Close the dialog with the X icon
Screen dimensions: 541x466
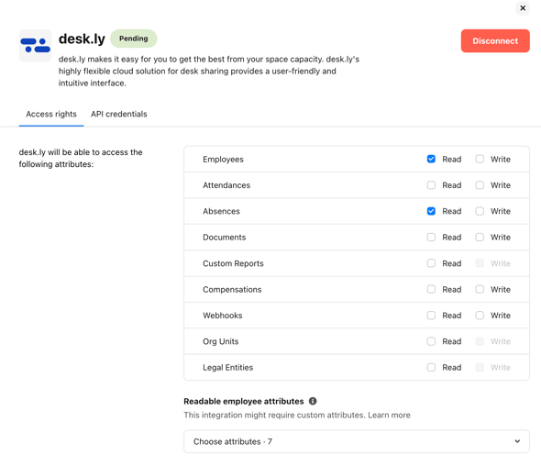coord(523,8)
